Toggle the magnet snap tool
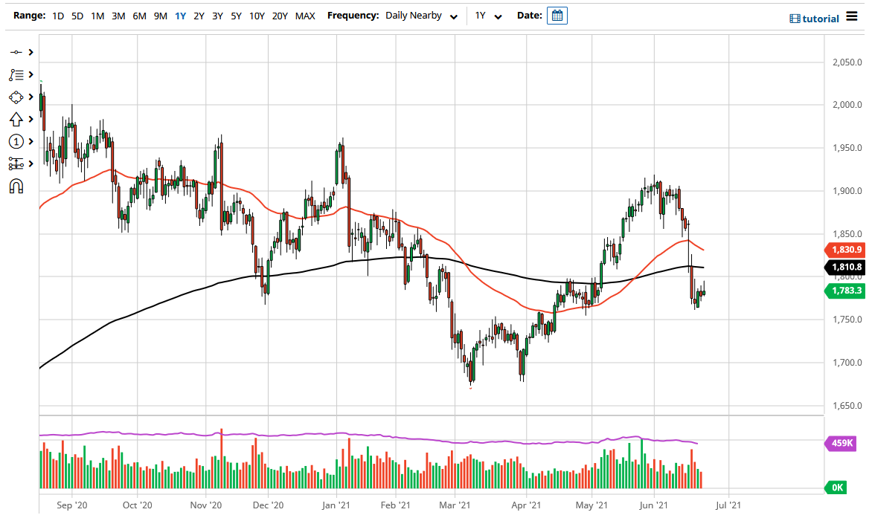The image size is (872, 518). (16, 186)
